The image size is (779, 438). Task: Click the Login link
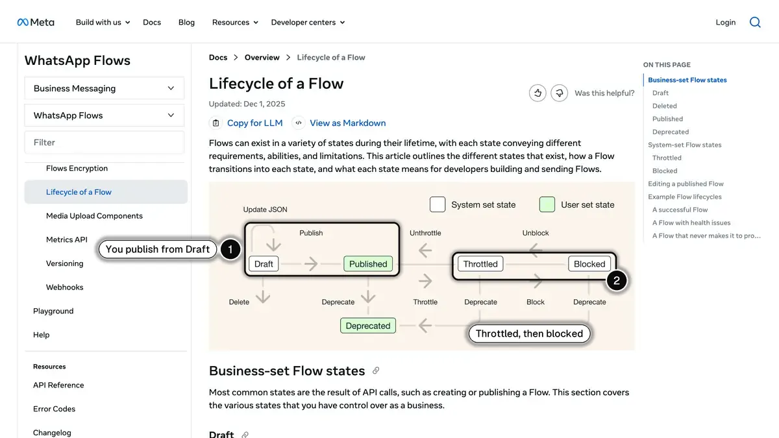pos(726,22)
